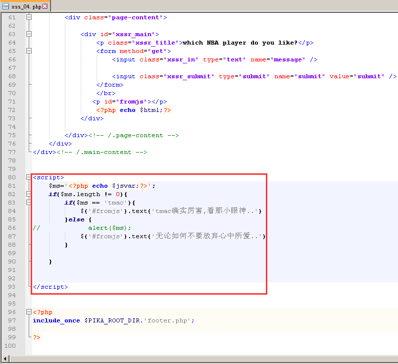398x364 pixels.
Task: Collapse the nested if fold on line 83
Action: coord(29,203)
